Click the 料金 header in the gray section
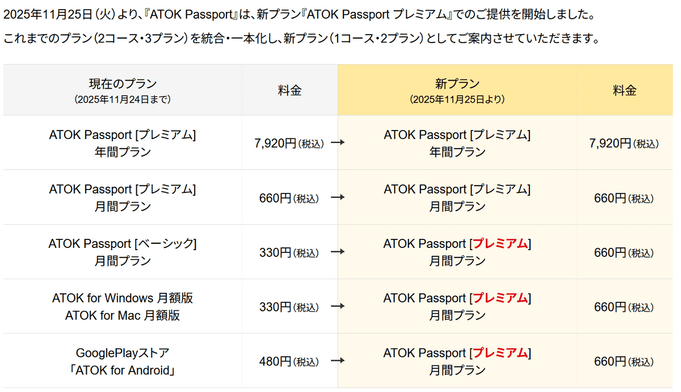Screen dimensions: 681x392 [x=289, y=90]
